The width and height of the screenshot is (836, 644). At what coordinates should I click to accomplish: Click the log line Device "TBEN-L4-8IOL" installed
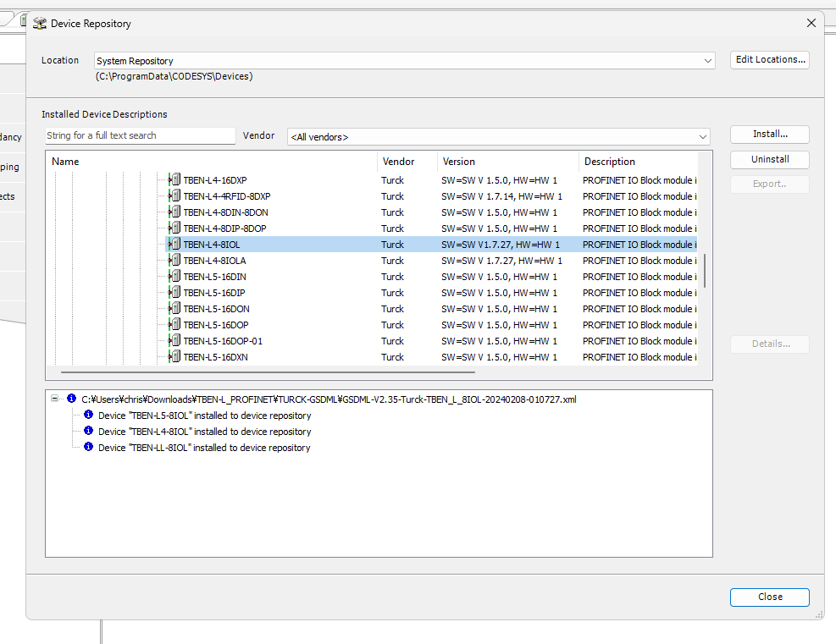coord(204,432)
